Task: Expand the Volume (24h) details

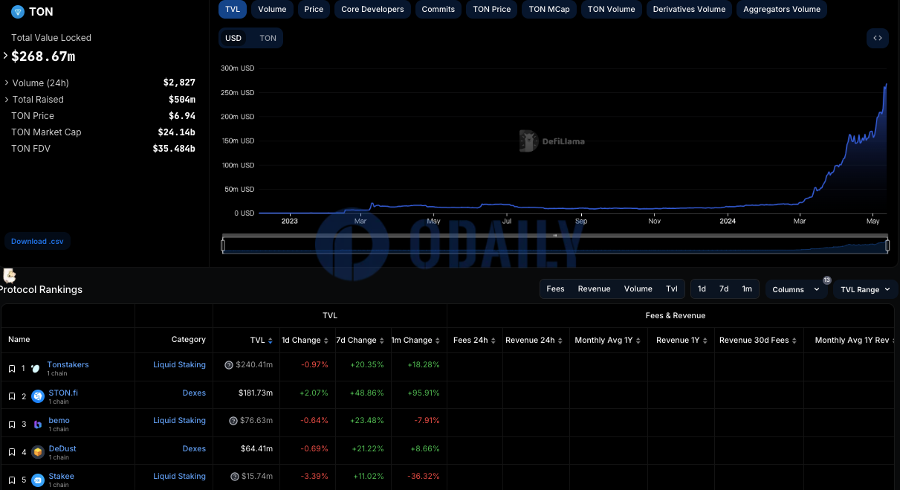Action: [7, 83]
